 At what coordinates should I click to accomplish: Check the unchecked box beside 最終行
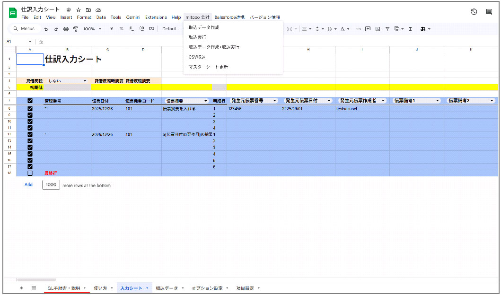tap(30, 173)
